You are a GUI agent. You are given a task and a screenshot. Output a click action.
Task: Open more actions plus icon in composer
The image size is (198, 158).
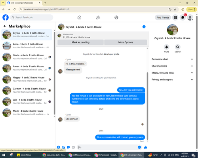pos(59,147)
